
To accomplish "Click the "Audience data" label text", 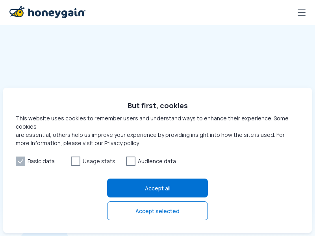I will 157,161.
